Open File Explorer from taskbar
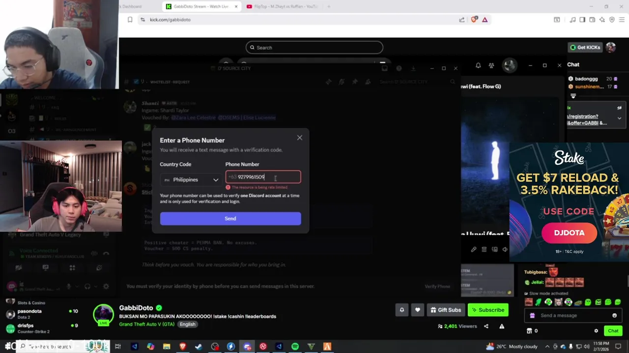The height and width of the screenshot is (353, 629). pos(167,347)
